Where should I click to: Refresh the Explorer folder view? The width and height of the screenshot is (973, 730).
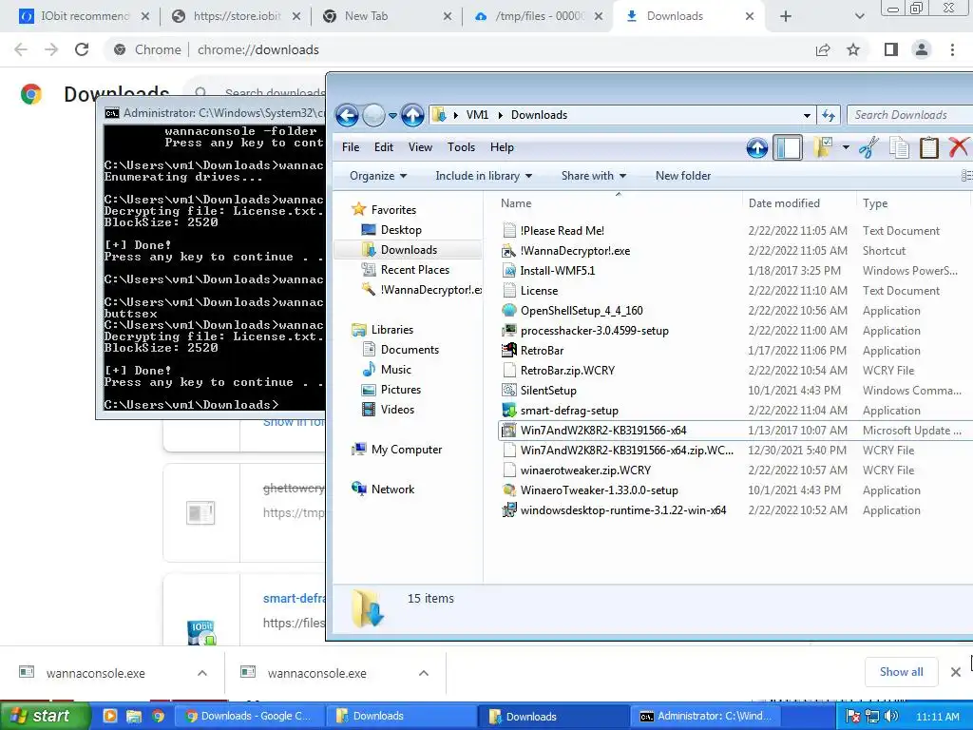pyautogui.click(x=829, y=115)
